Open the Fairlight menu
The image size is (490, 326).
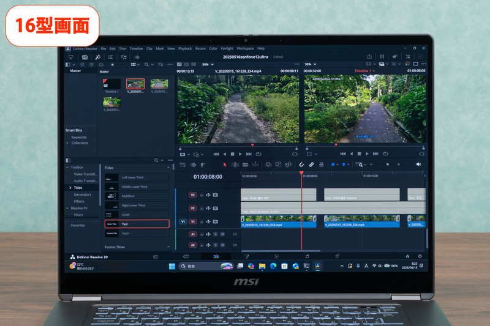tap(227, 48)
